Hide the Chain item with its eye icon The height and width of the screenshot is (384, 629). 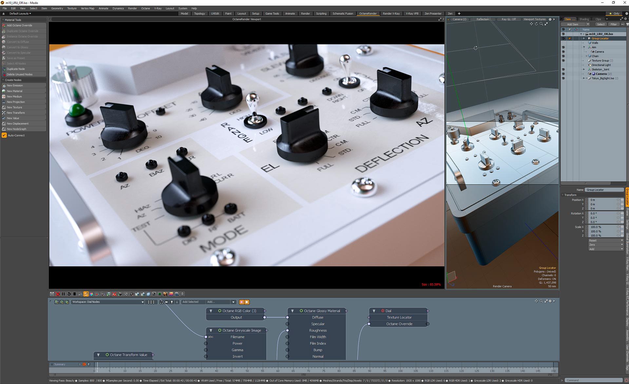pos(563,56)
